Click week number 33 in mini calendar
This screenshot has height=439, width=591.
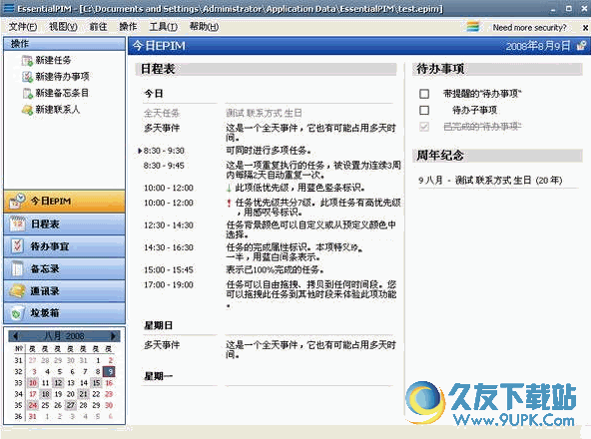tap(18, 383)
